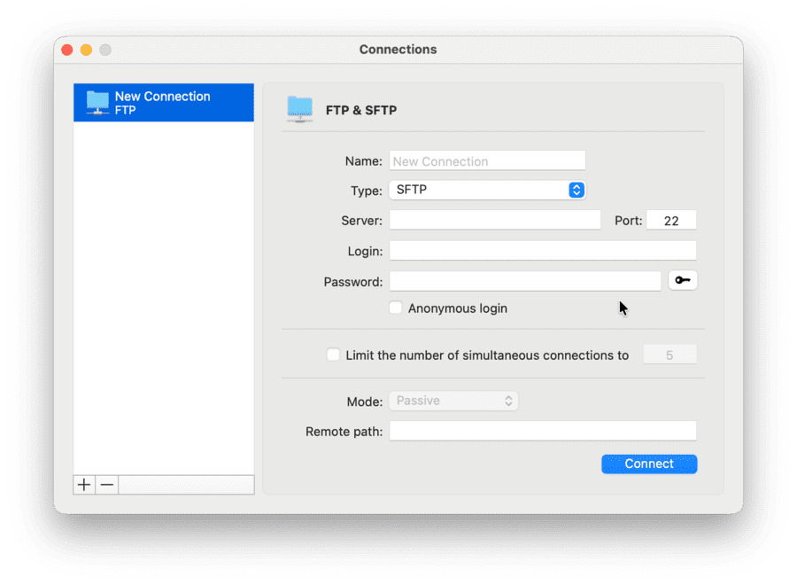Click the simultaneous connections count field showing 5

[669, 355]
